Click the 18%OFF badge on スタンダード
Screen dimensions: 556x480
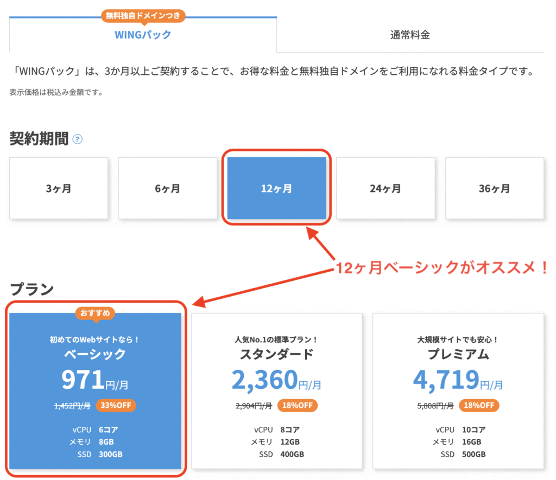pyautogui.click(x=298, y=405)
